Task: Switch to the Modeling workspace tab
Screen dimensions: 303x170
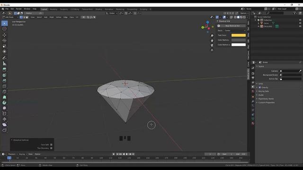Action: point(53,9)
